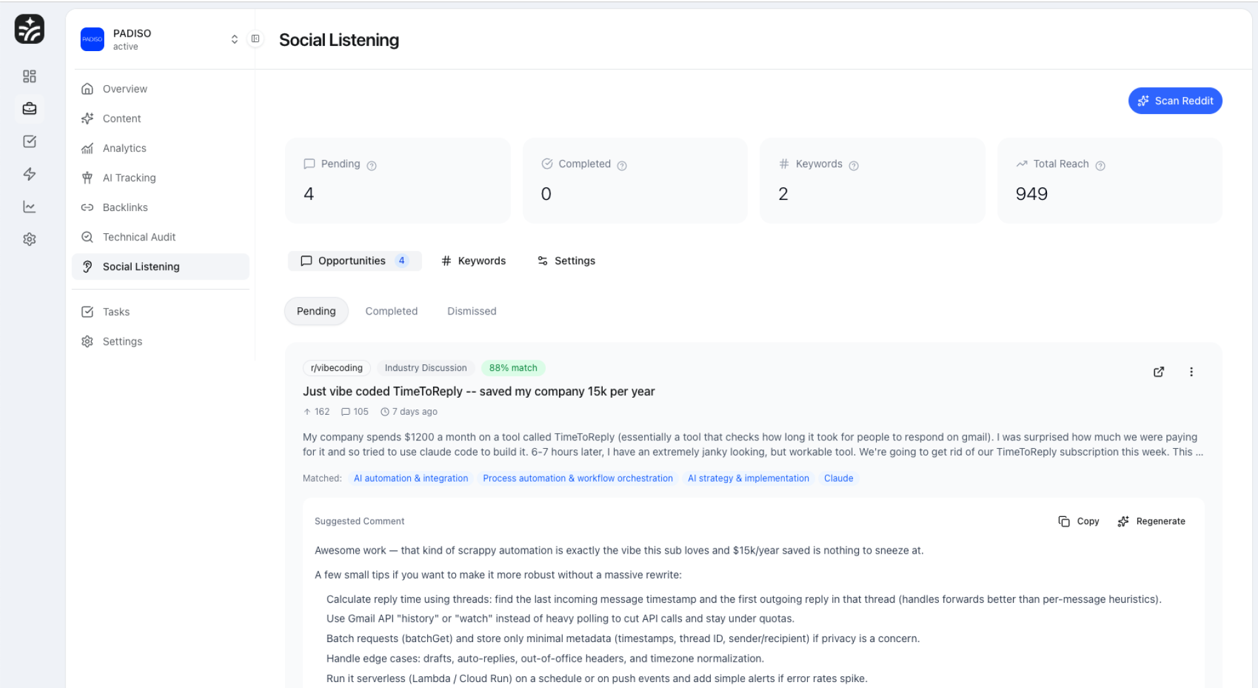1258x688 pixels.
Task: Expand the PADISO workspace switcher chevrons
Action: point(235,39)
